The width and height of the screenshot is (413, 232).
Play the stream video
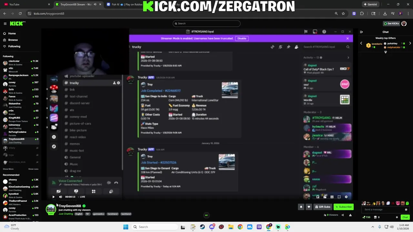[x=54, y=197]
